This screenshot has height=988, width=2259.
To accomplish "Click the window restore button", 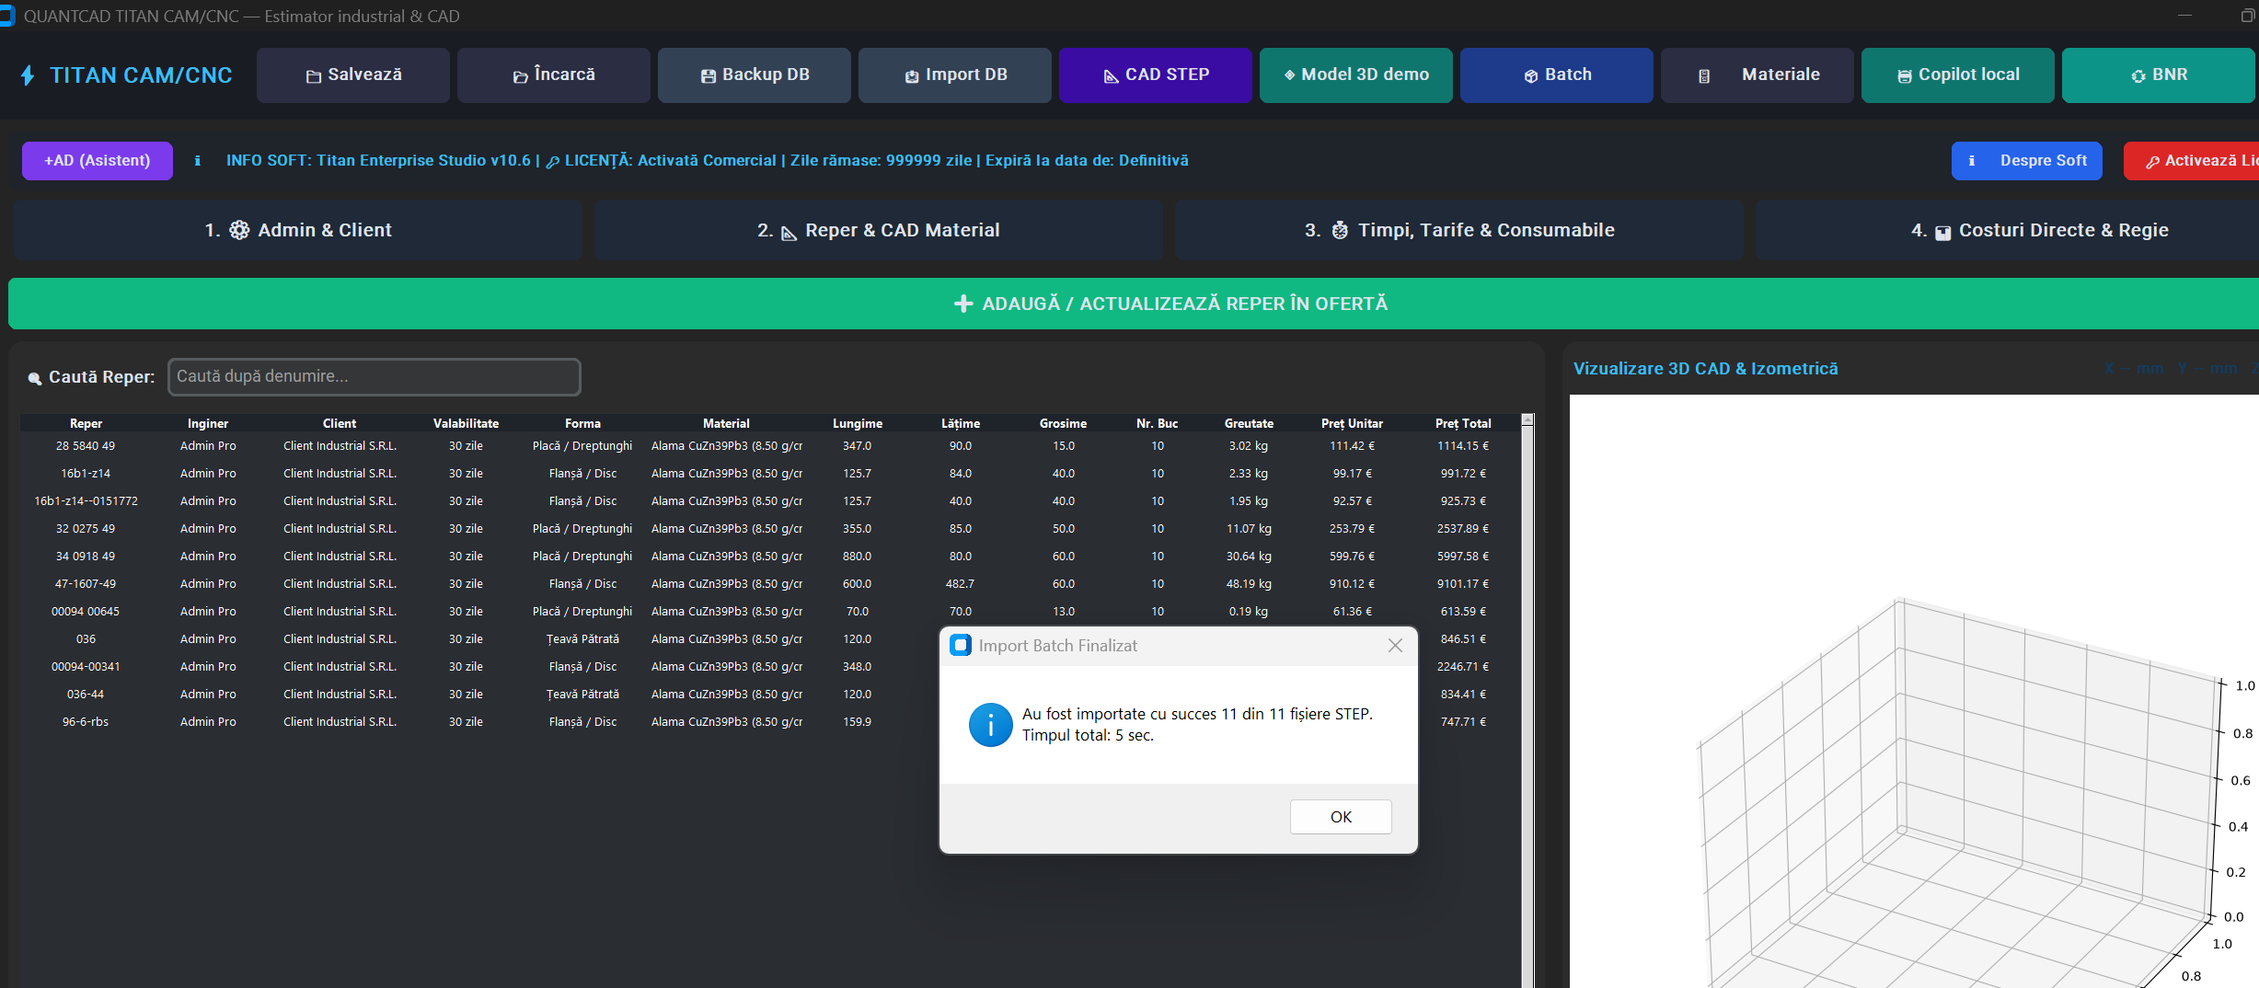I will point(2248,16).
